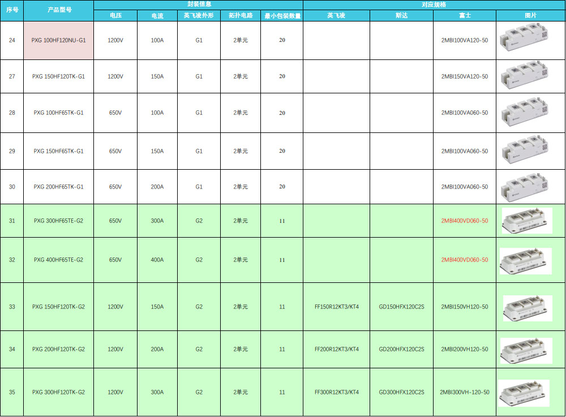Click the 序号 column header
Viewport: 566px width, 417px height.
(12, 10)
